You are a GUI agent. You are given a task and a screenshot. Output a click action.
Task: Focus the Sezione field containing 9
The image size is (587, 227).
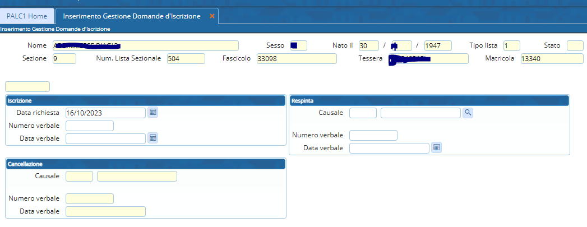(64, 58)
